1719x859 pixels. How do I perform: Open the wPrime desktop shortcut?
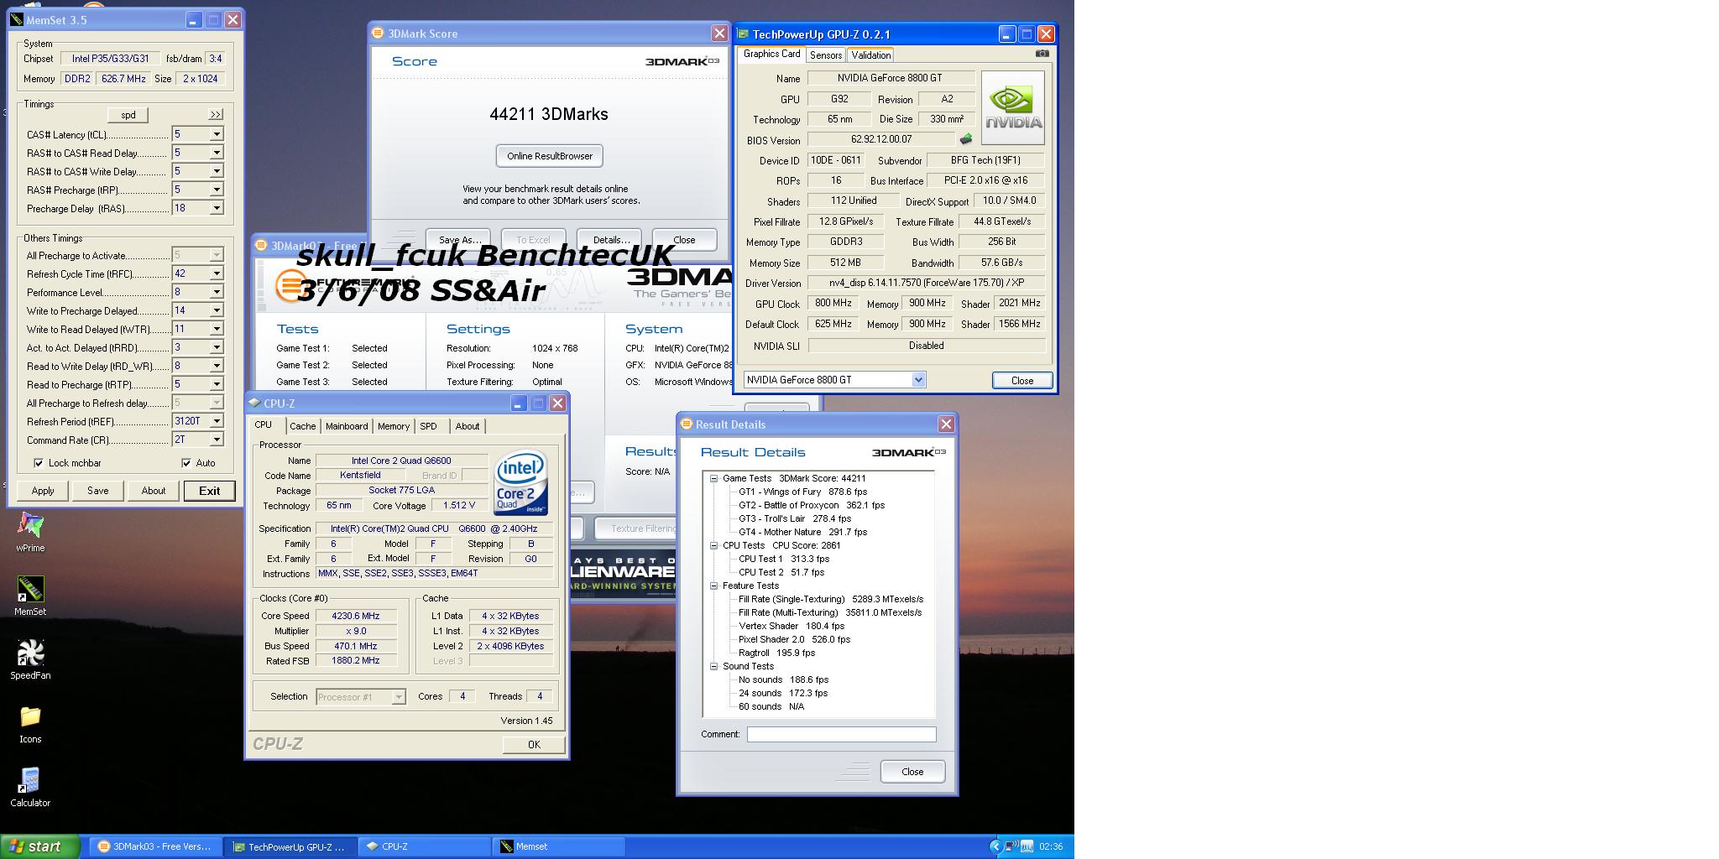(x=30, y=532)
